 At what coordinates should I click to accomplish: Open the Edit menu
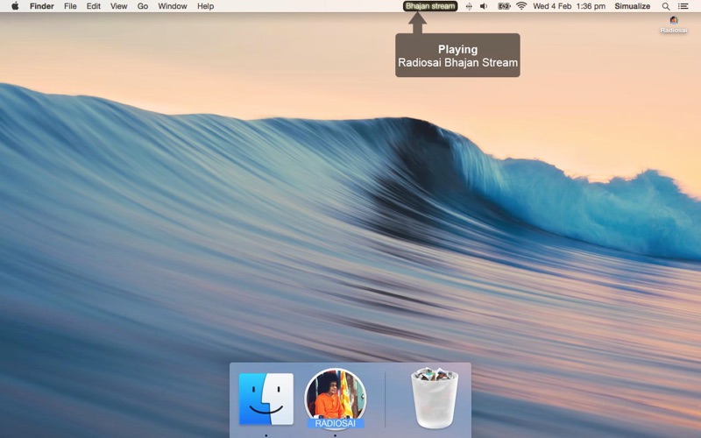[x=93, y=6]
